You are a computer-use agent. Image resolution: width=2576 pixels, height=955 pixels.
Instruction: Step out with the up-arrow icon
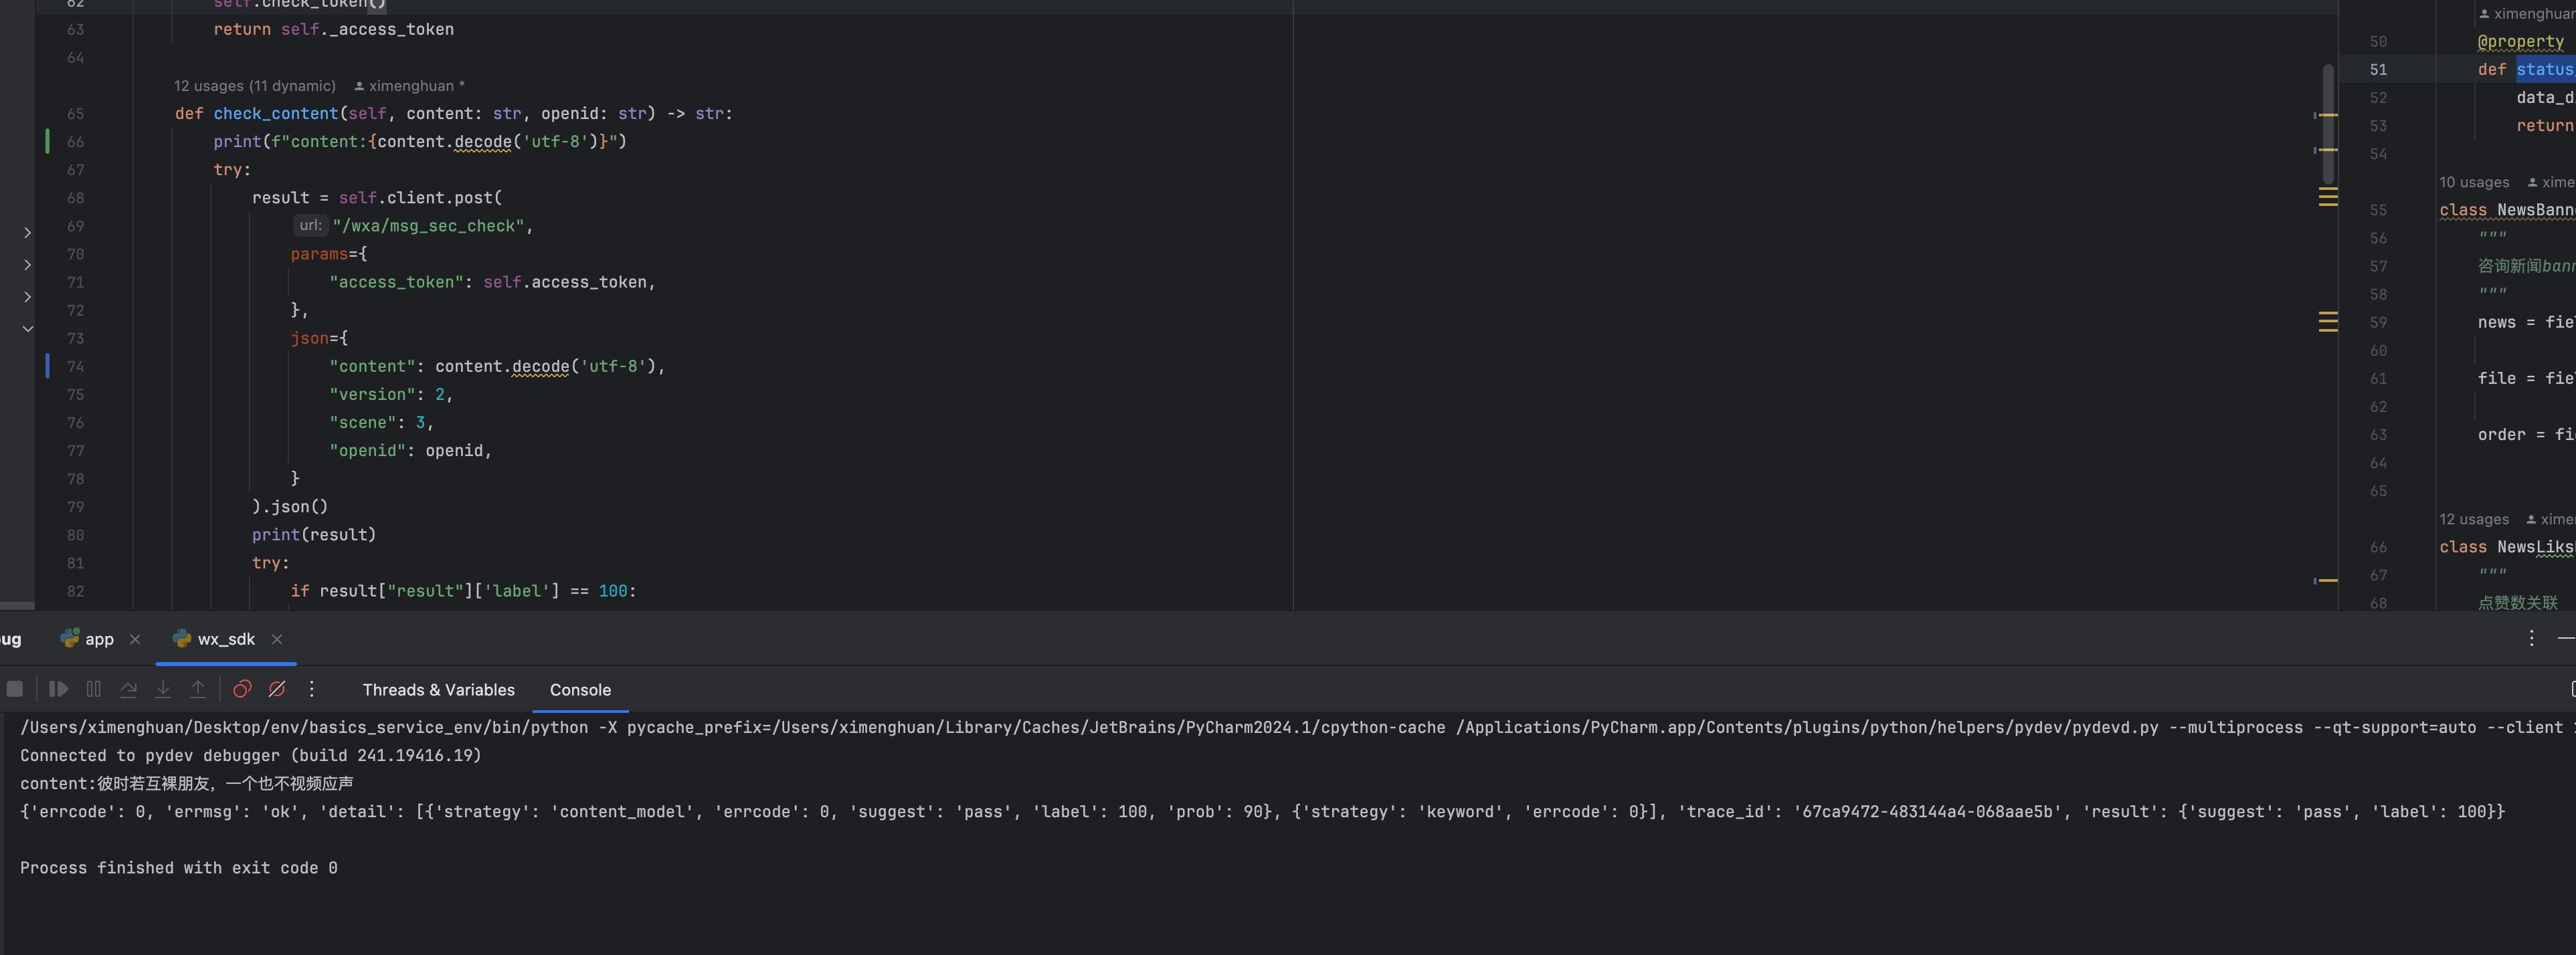pyautogui.click(x=198, y=689)
